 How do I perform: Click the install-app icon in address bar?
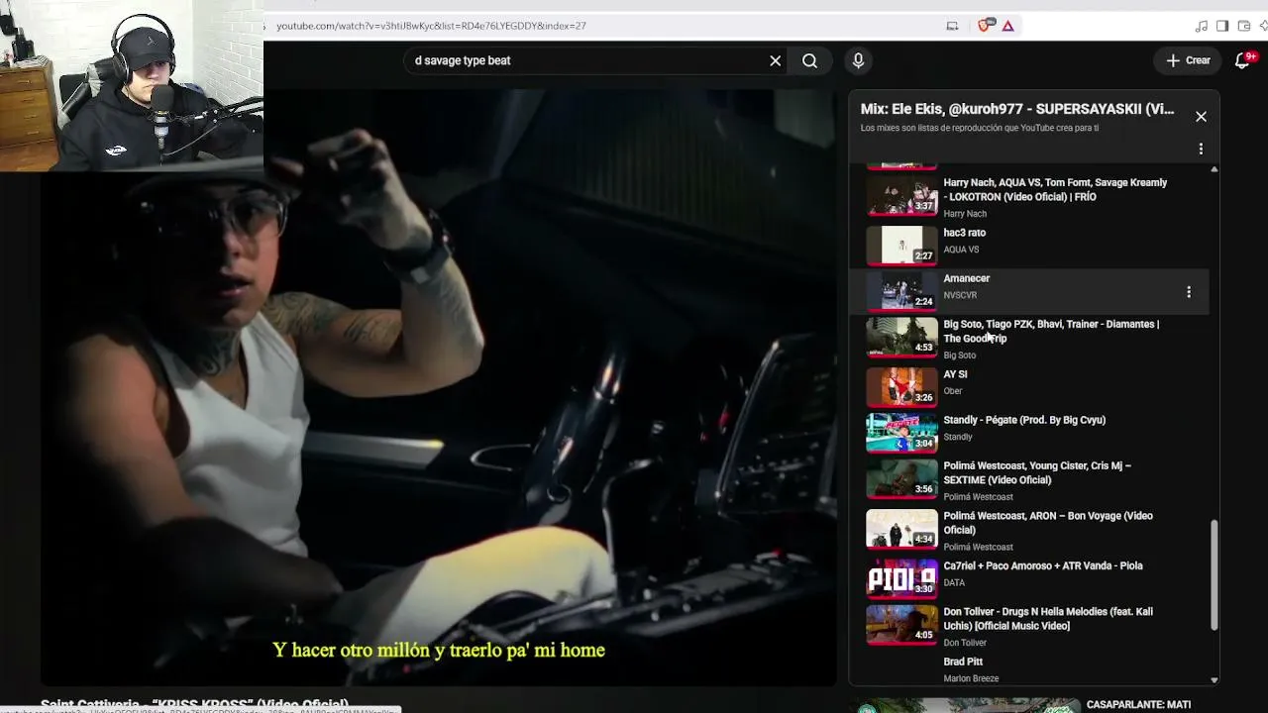(x=952, y=26)
